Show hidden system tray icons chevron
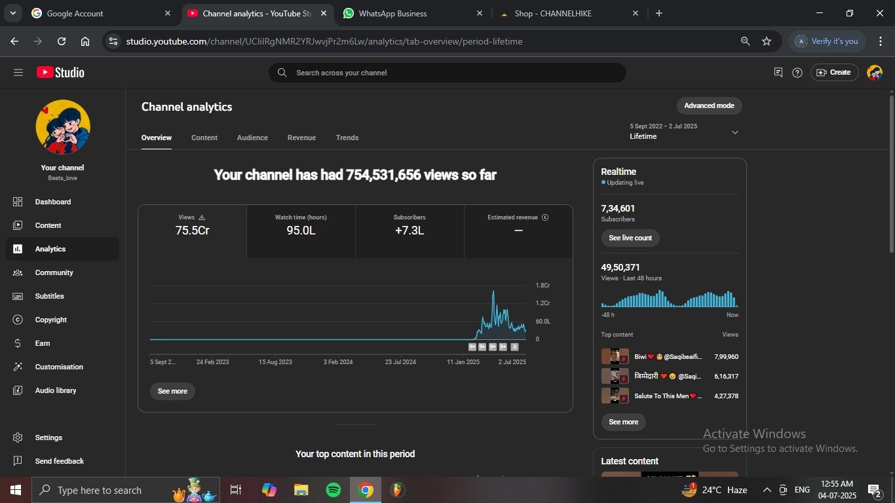895x503 pixels. pyautogui.click(x=767, y=490)
